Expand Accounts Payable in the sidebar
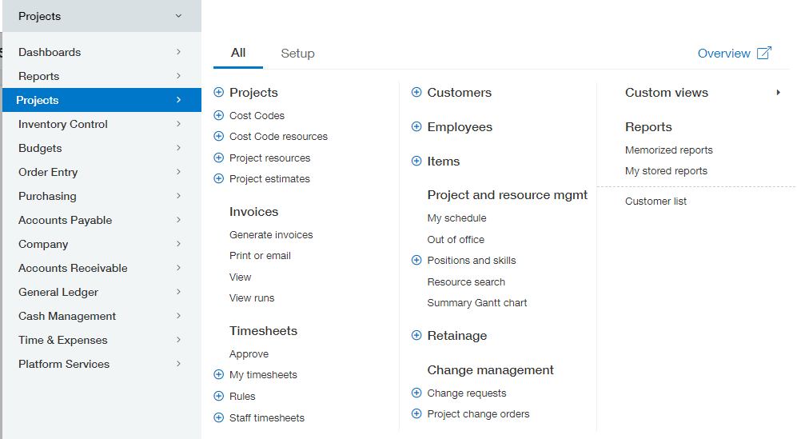 pyautogui.click(x=100, y=220)
